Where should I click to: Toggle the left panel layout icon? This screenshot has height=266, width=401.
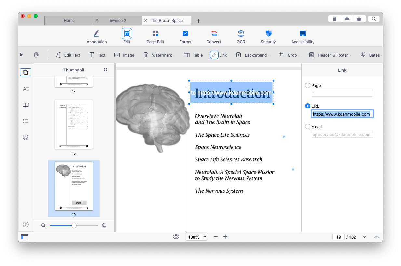click(25, 237)
